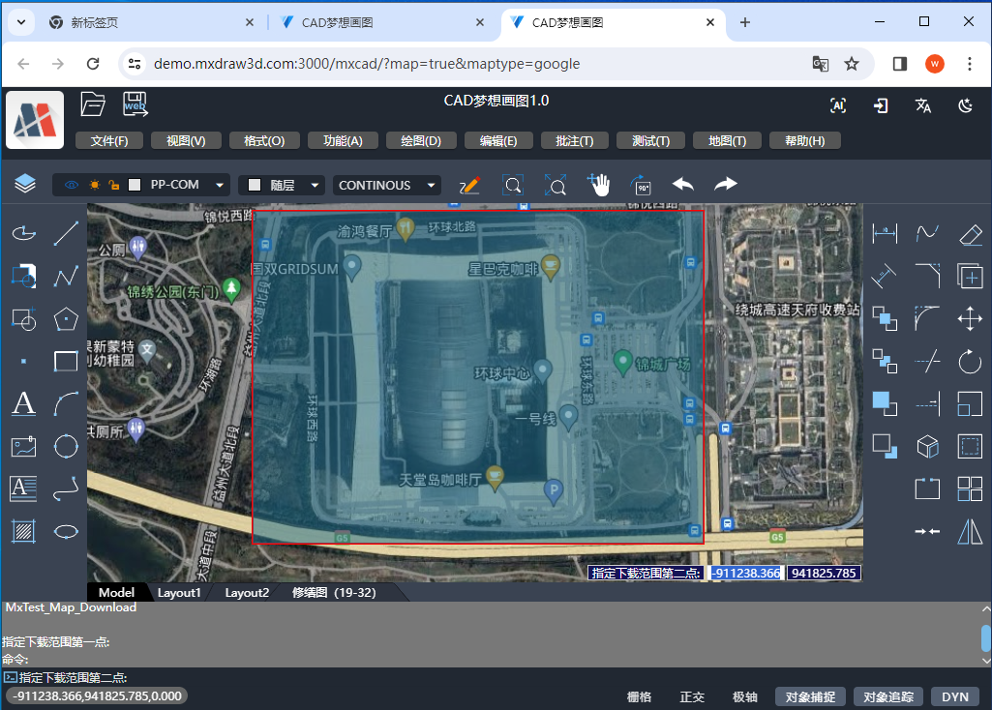The width and height of the screenshot is (992, 710).
Task: Click the zoom window tool
Action: (x=513, y=186)
